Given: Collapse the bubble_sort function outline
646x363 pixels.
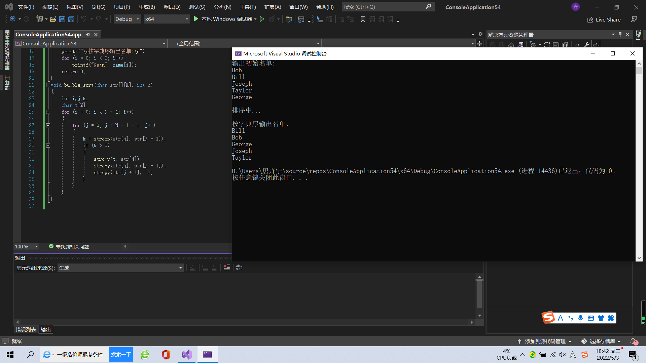Looking at the screenshot, I should pos(48,85).
